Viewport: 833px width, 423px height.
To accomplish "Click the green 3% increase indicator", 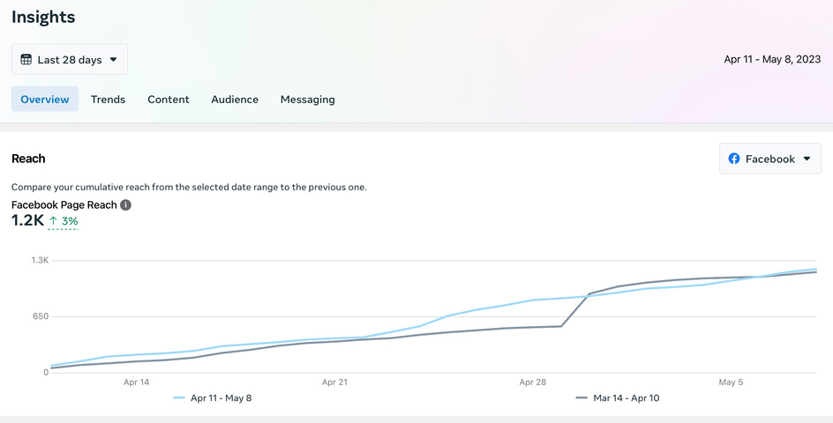I will tap(64, 221).
